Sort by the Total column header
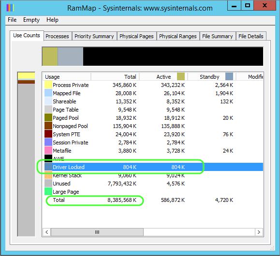The image size is (280, 256). [x=115, y=77]
